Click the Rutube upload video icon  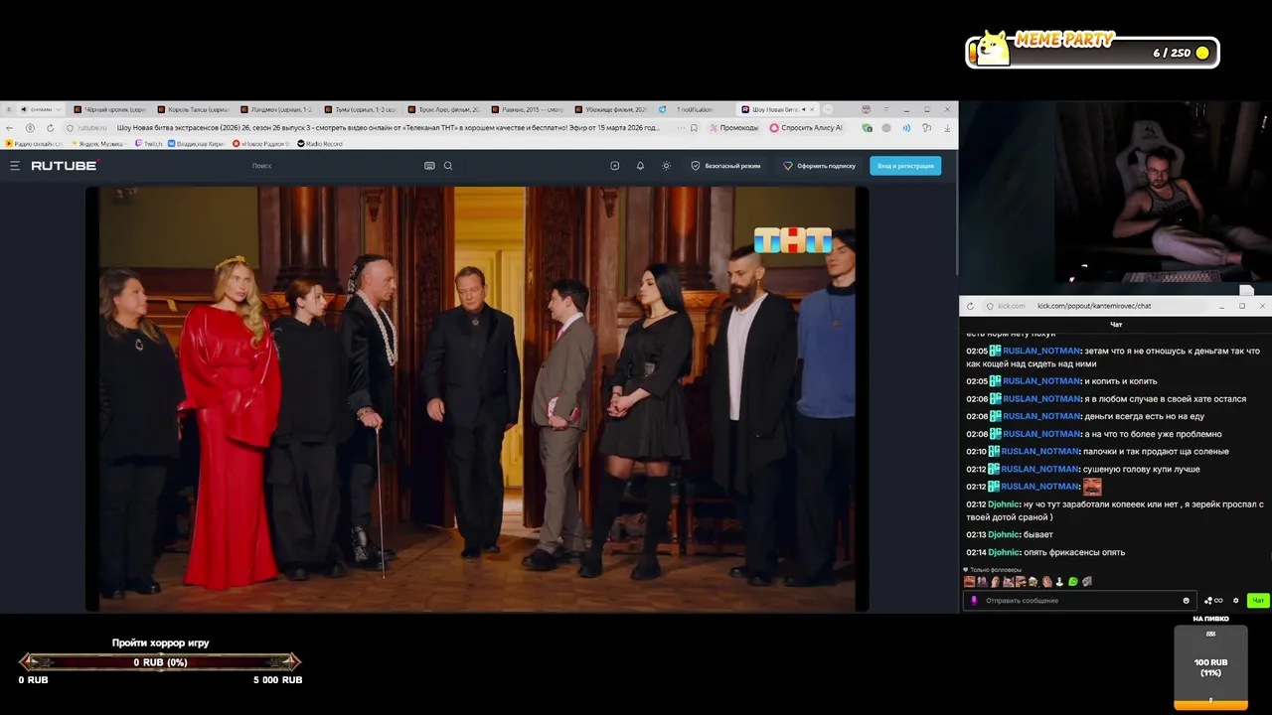[x=614, y=166]
